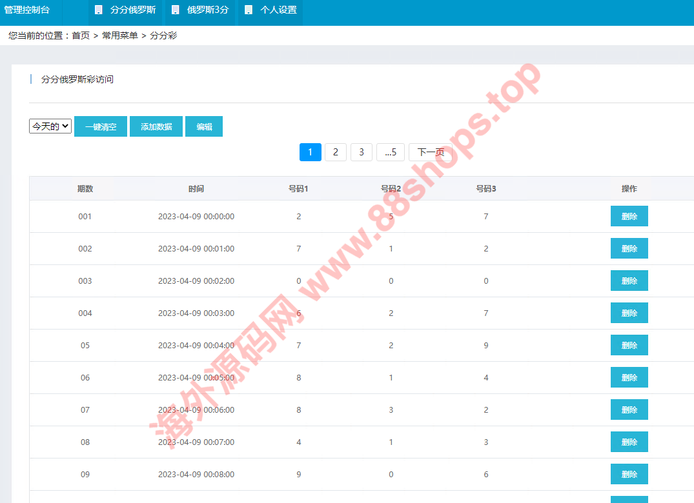Switch to the 个人设置 tab

278,10
